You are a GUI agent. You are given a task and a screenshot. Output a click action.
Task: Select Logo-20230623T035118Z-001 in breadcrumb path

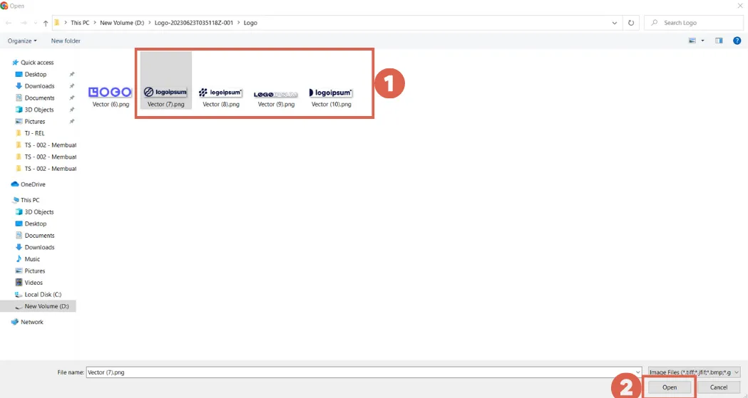[x=194, y=23]
